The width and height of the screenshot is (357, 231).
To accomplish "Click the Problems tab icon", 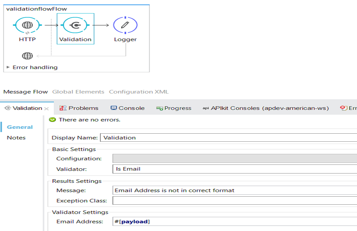I will (x=63, y=108).
